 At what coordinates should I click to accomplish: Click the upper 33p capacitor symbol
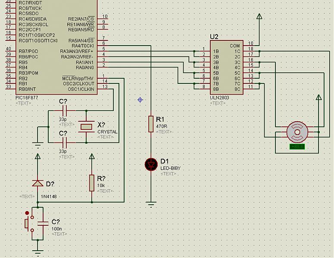point(65,111)
